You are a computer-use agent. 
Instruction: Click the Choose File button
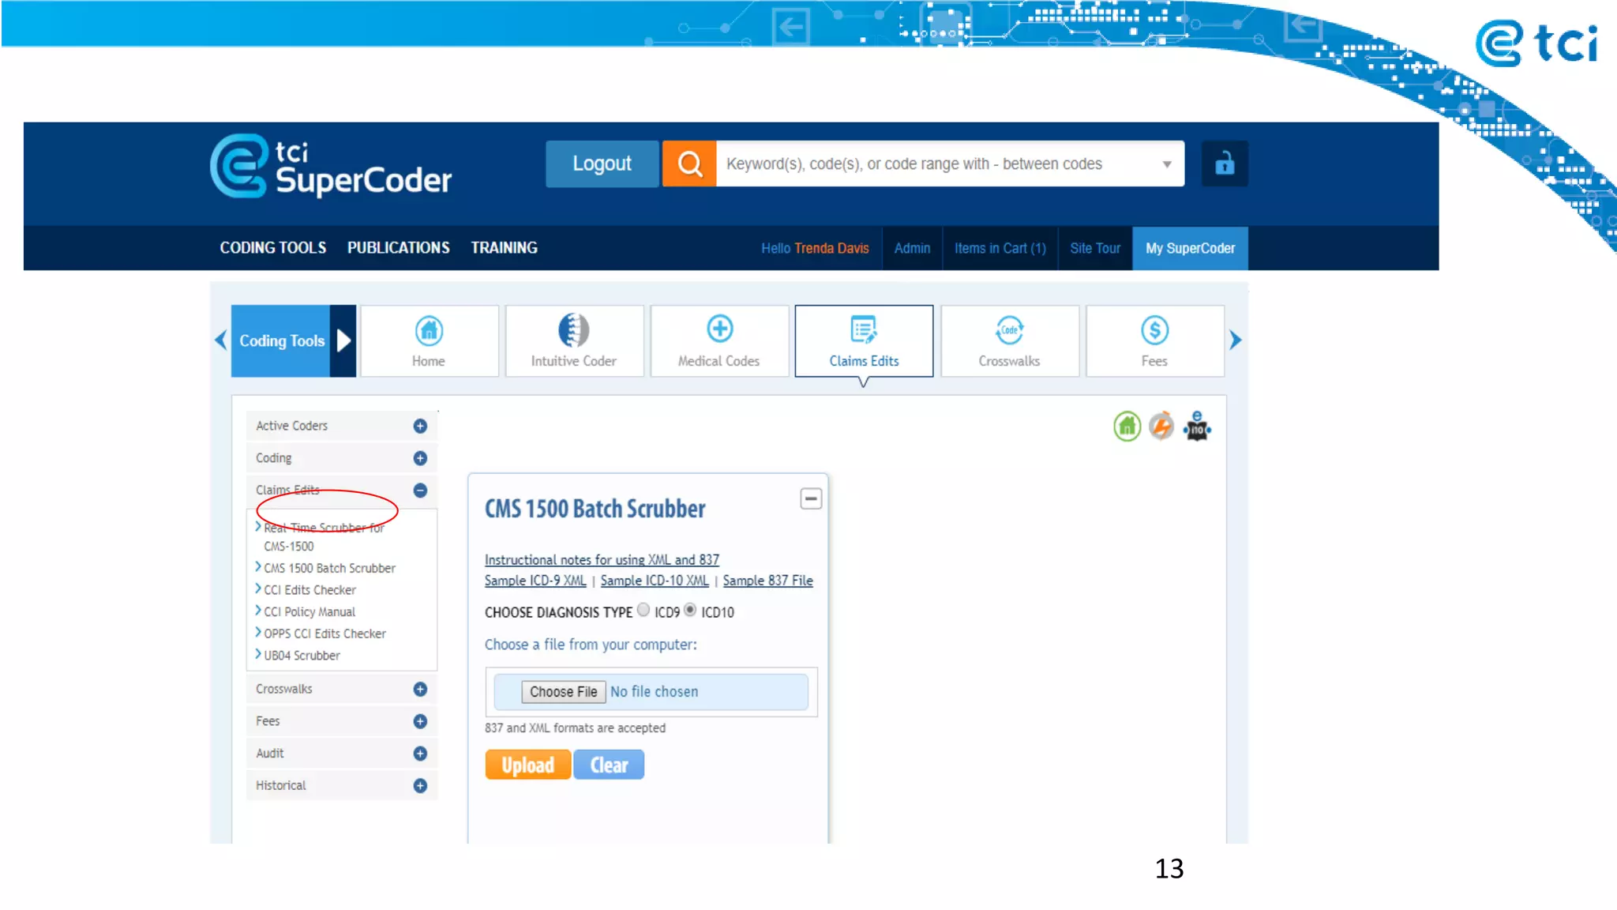pos(563,692)
